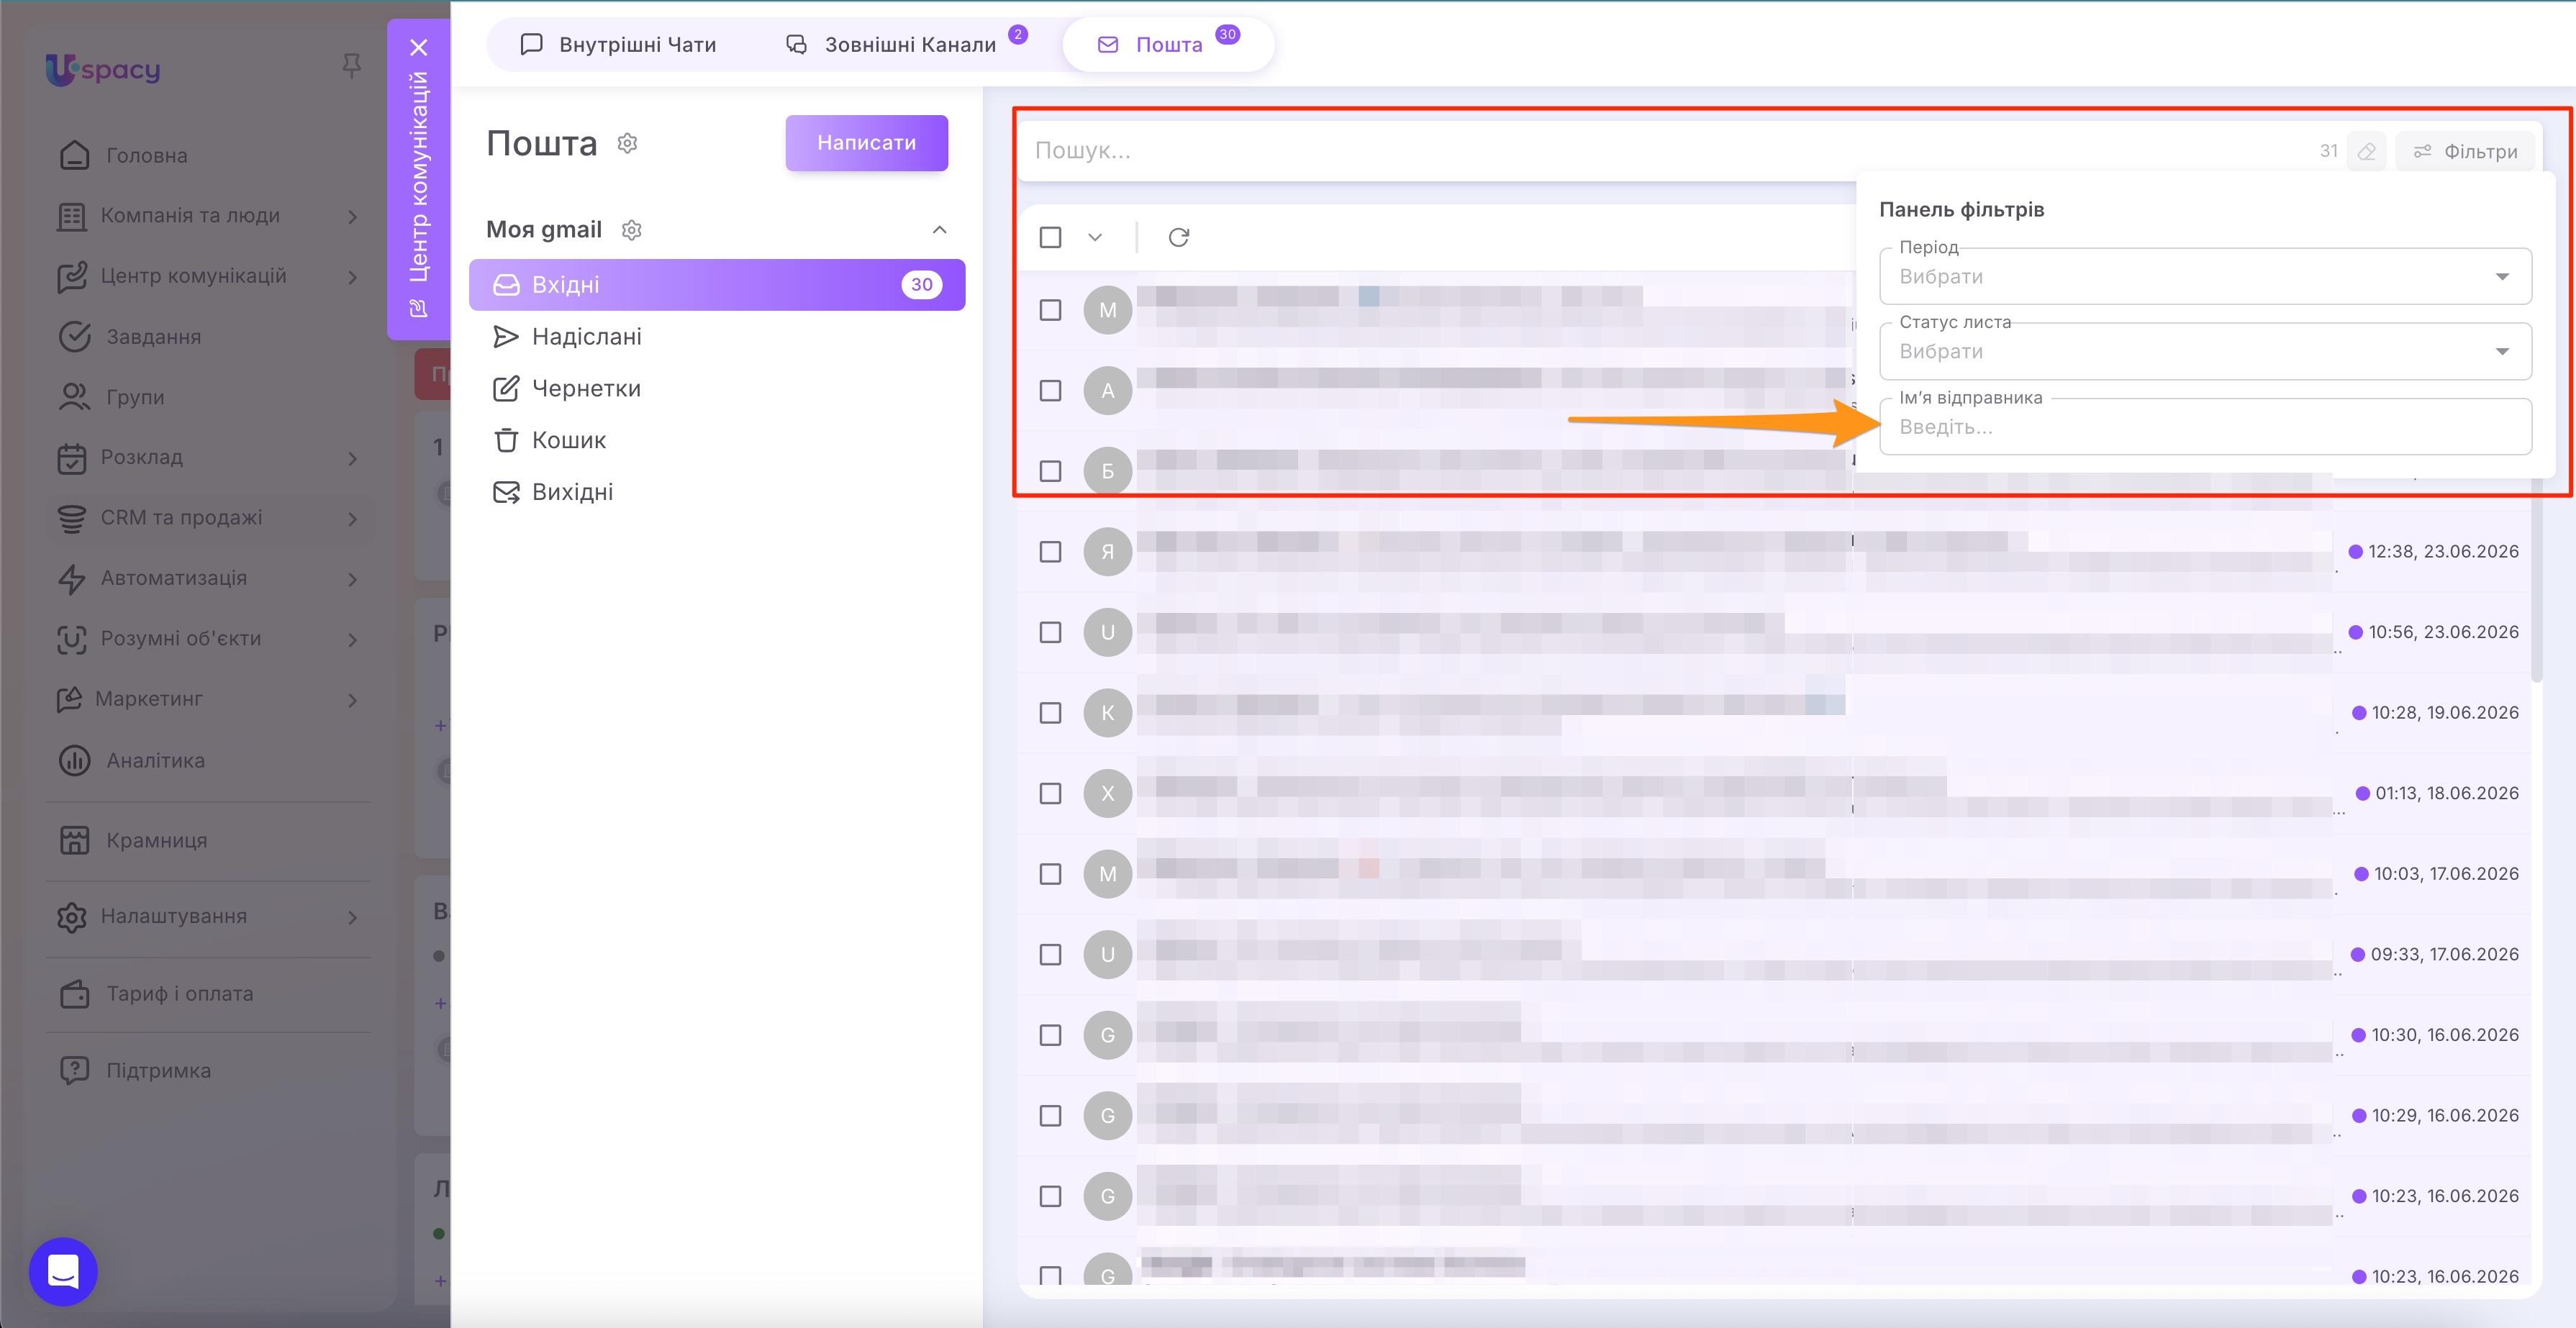The height and width of the screenshot is (1328, 2576).
Task: Tick the select-all emails checkbox
Action: (1050, 237)
